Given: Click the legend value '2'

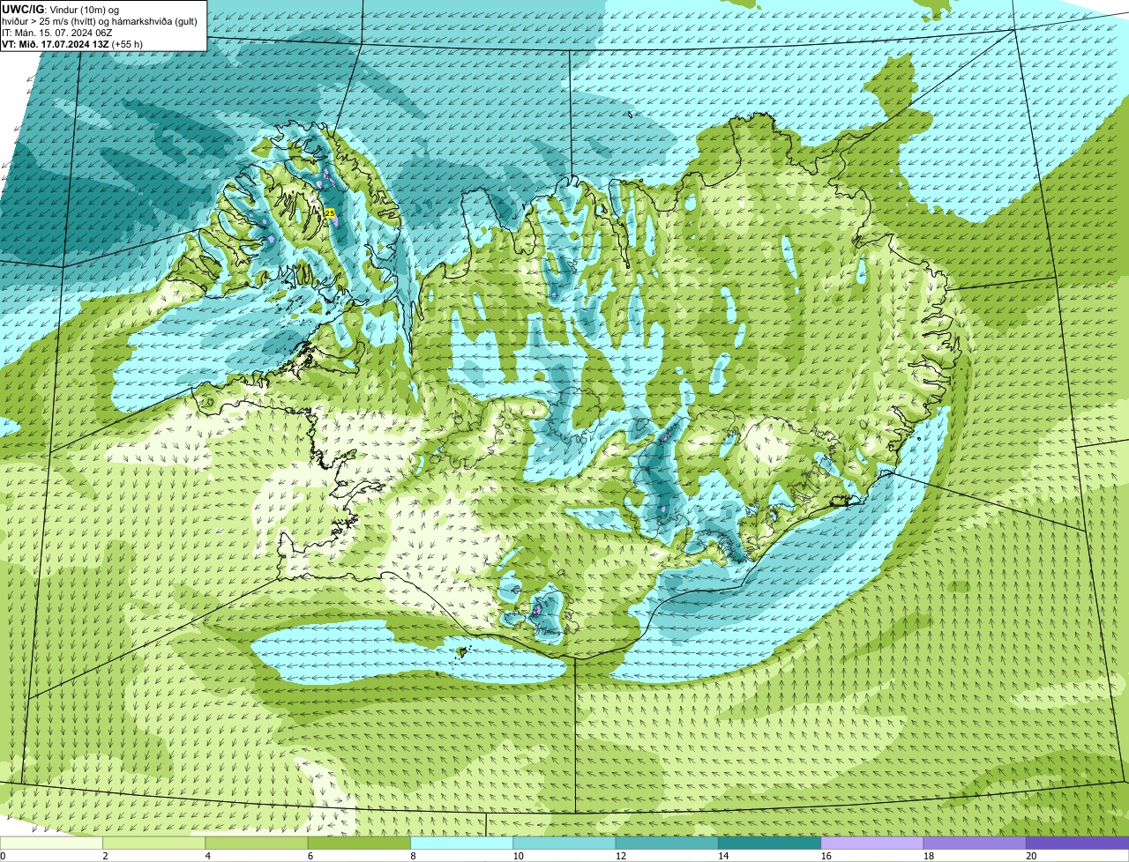Looking at the screenshot, I should pos(105,856).
